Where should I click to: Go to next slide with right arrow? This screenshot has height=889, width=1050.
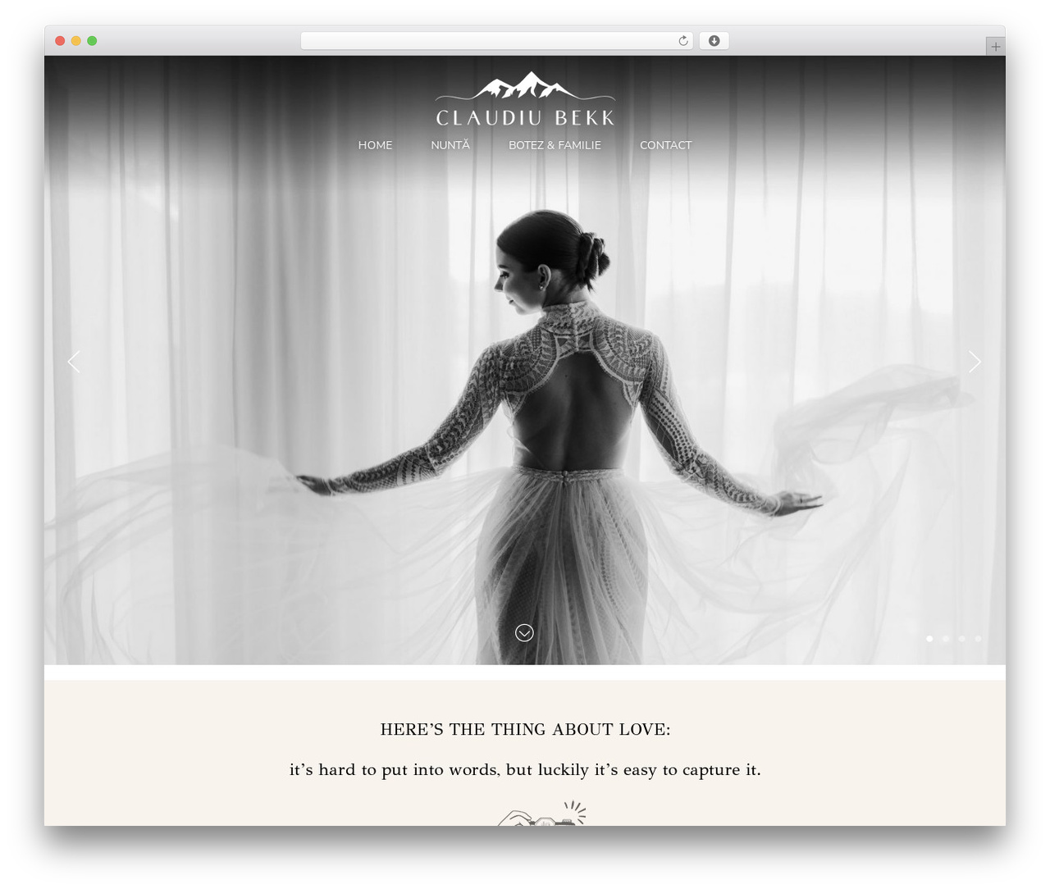click(975, 362)
